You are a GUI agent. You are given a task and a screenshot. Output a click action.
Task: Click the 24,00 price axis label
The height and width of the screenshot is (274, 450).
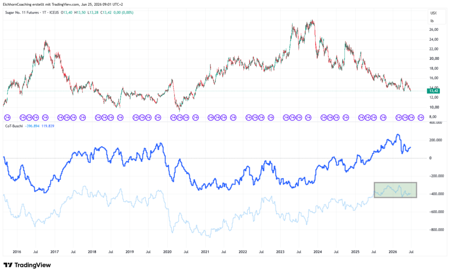(x=434, y=39)
